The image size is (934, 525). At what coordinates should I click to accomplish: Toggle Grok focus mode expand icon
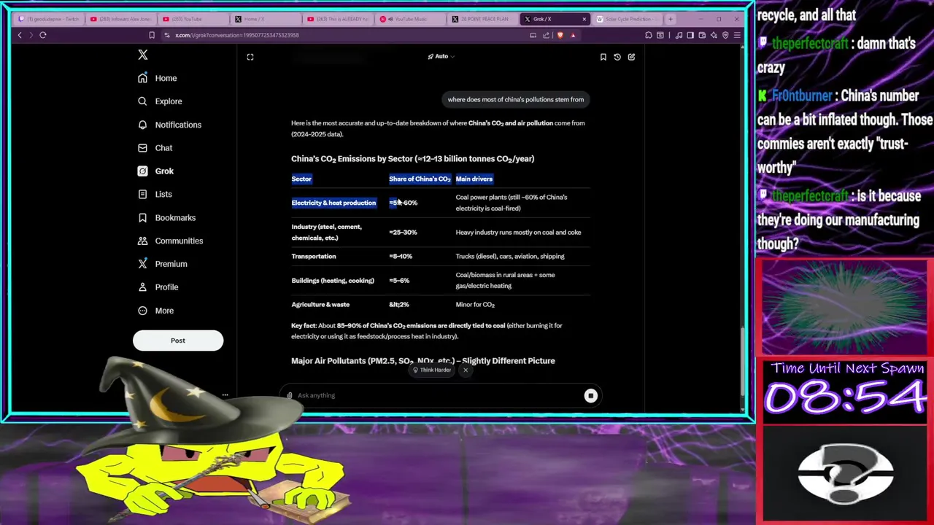pyautogui.click(x=250, y=57)
